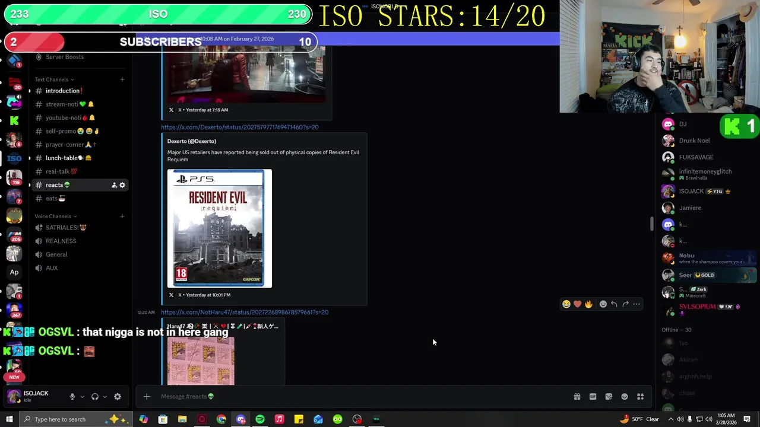Image resolution: width=760 pixels, height=427 pixels.
Task: Open the stream-noti channel
Action: [80, 104]
